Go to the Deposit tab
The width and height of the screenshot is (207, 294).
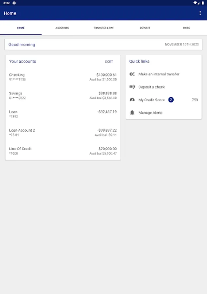tap(145, 28)
